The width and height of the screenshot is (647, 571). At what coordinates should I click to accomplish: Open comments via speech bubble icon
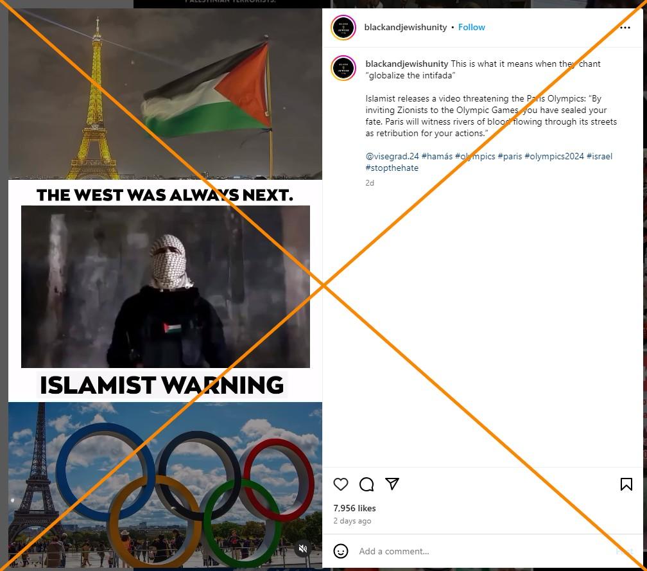(367, 484)
